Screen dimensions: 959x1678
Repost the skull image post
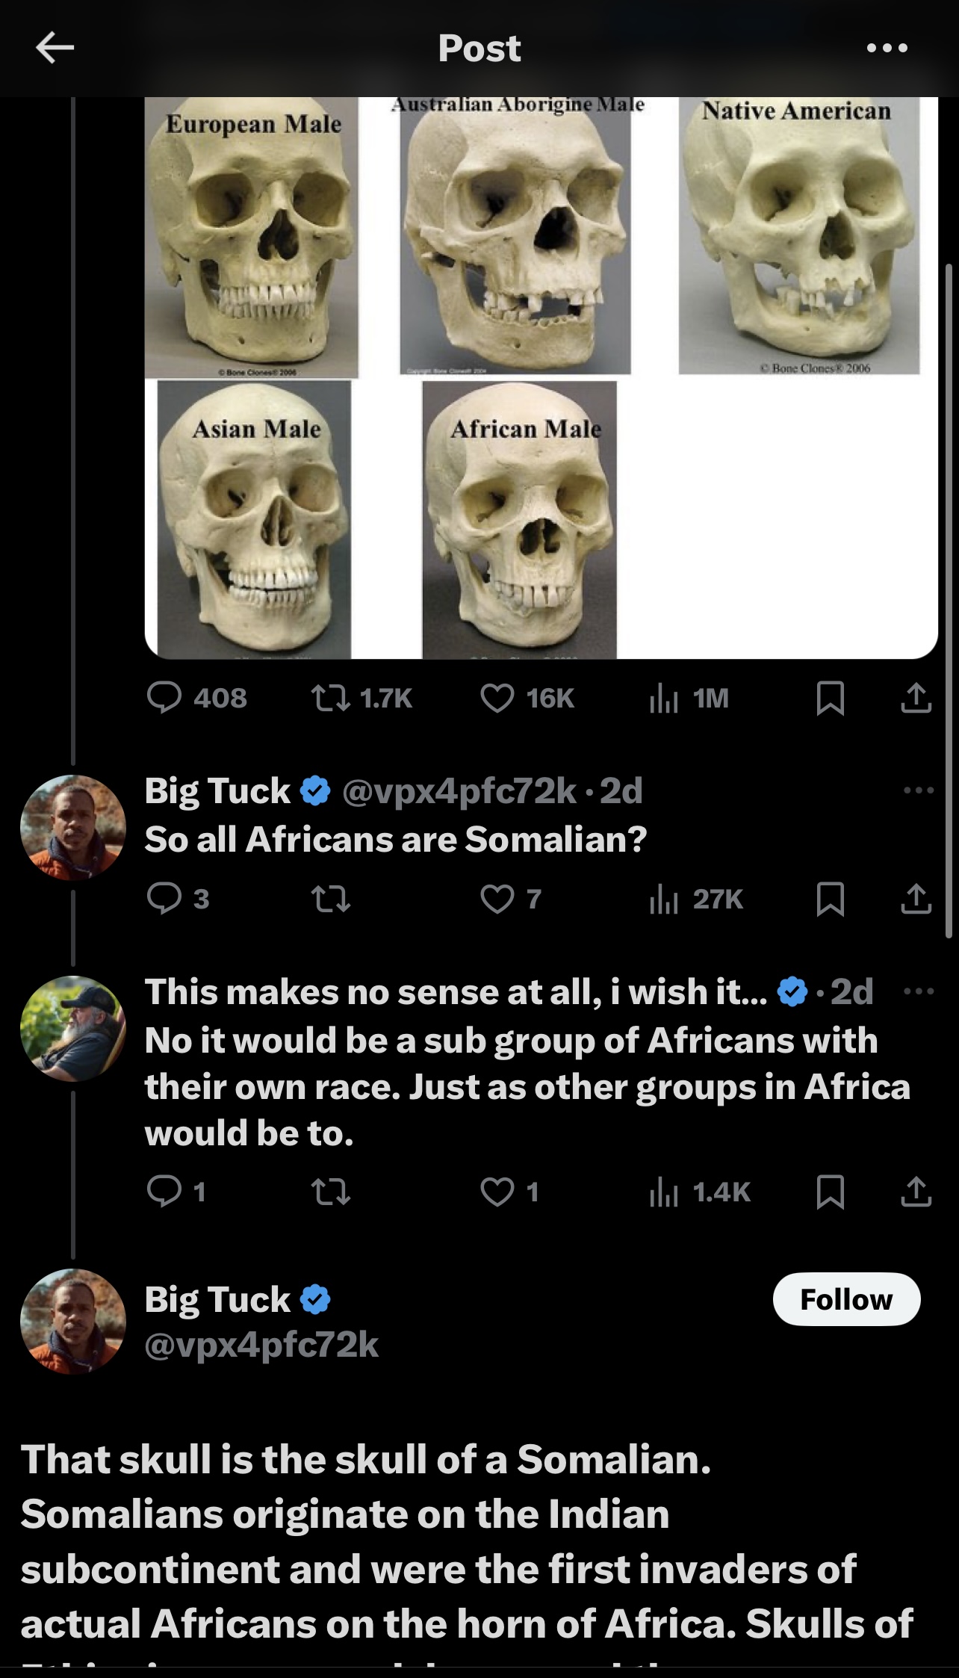(x=330, y=698)
